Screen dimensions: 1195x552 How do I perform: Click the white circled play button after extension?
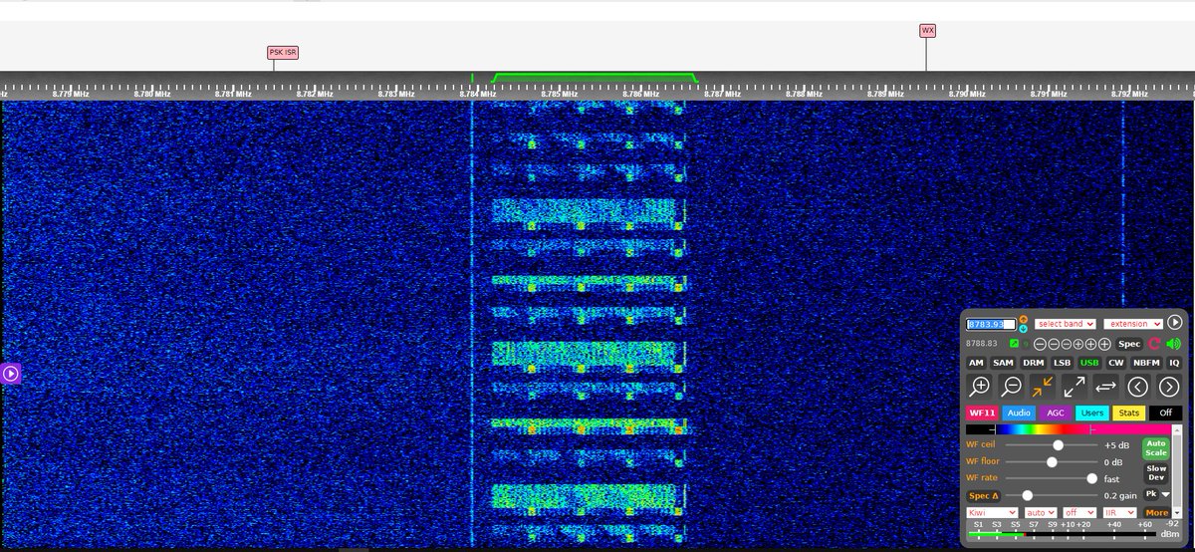tap(1175, 323)
